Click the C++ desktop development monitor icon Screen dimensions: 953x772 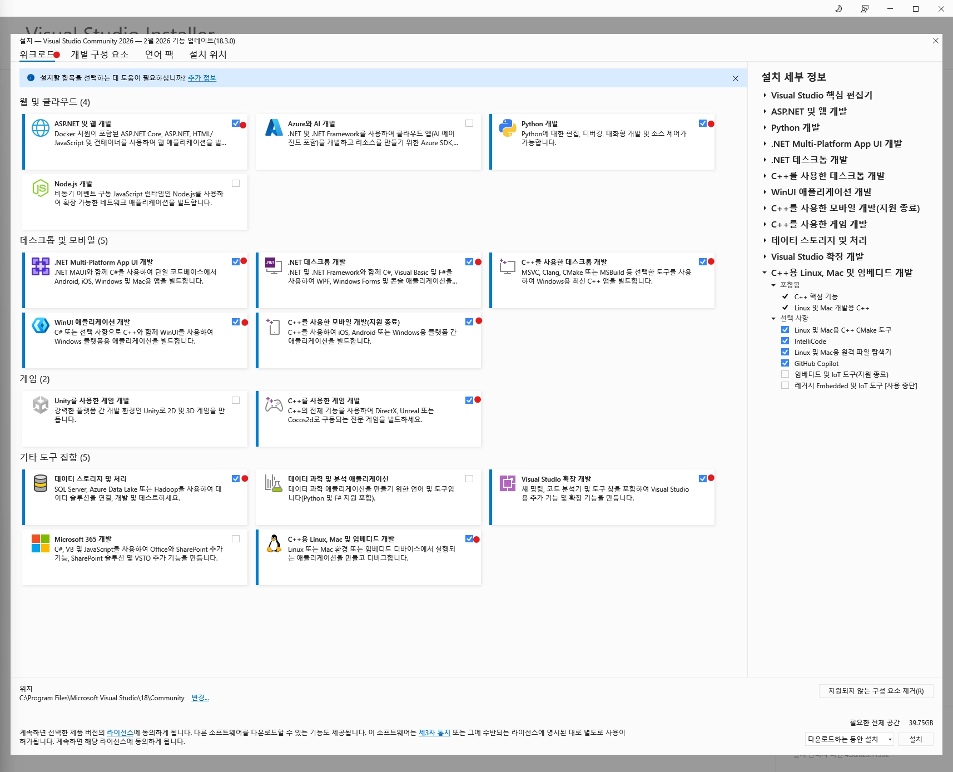click(507, 266)
